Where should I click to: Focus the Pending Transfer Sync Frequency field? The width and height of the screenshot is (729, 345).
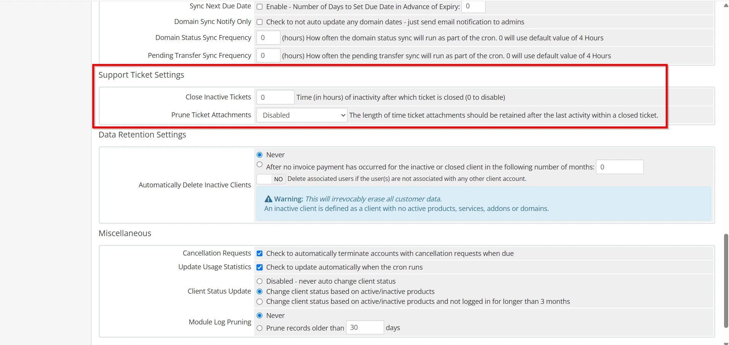coord(268,56)
